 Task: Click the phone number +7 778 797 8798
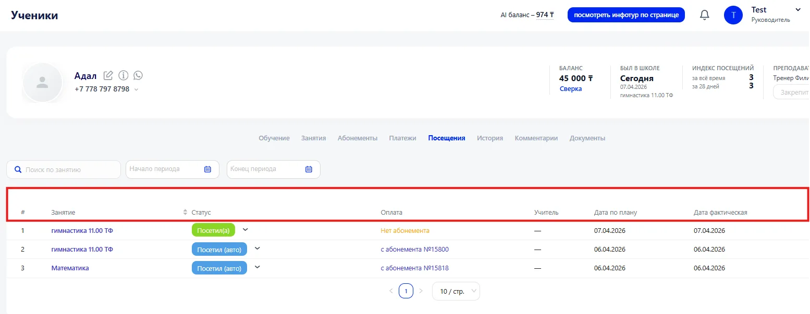(102, 89)
